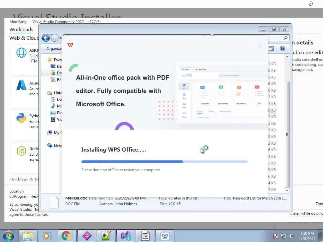
Task: Select the Favorites star in the Explorer sidebar
Action: (50, 60)
